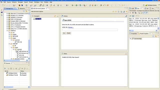Click the Delete server X icon in Servers view
Screen dimensions: 160x90
pyautogui.click(x=22, y=68)
